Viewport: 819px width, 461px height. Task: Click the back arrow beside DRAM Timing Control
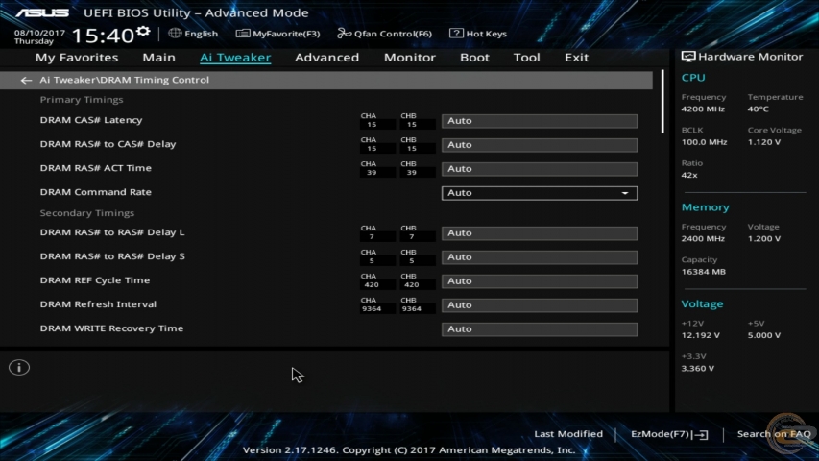[26, 80]
